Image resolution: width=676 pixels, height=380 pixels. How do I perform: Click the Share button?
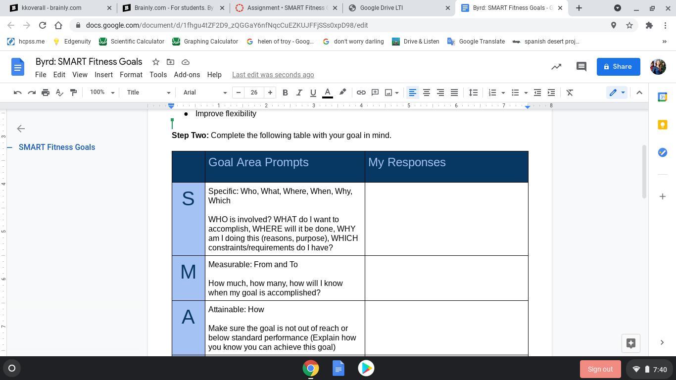click(619, 67)
